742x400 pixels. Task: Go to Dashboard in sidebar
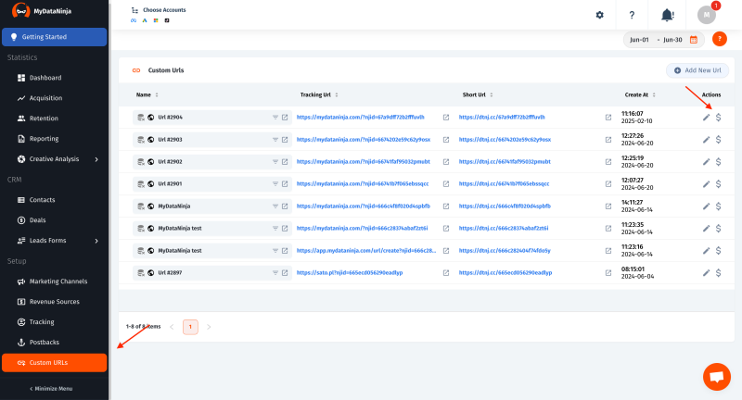[45, 78]
